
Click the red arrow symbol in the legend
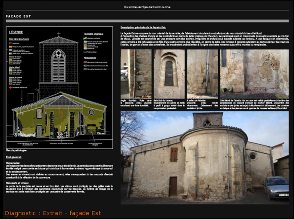pyautogui.click(x=11, y=87)
